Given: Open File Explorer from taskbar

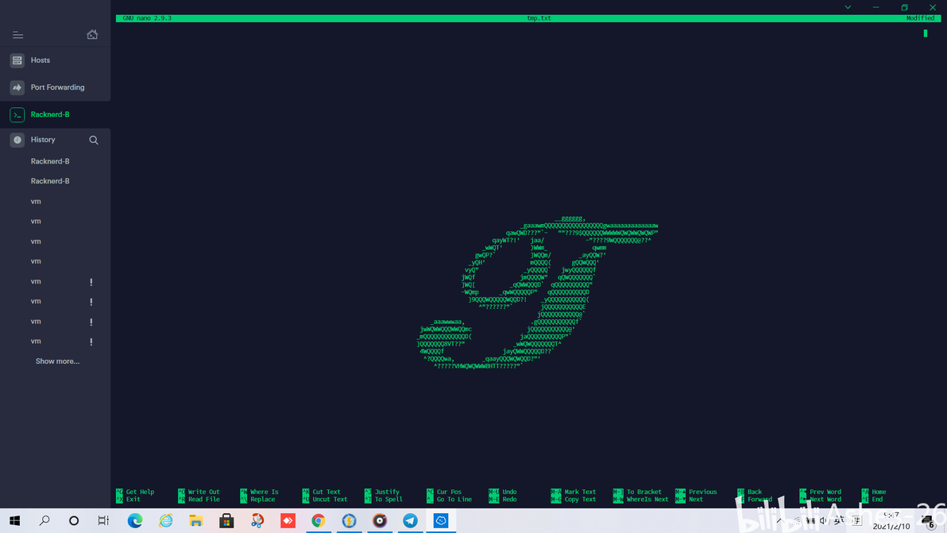Looking at the screenshot, I should click(195, 521).
